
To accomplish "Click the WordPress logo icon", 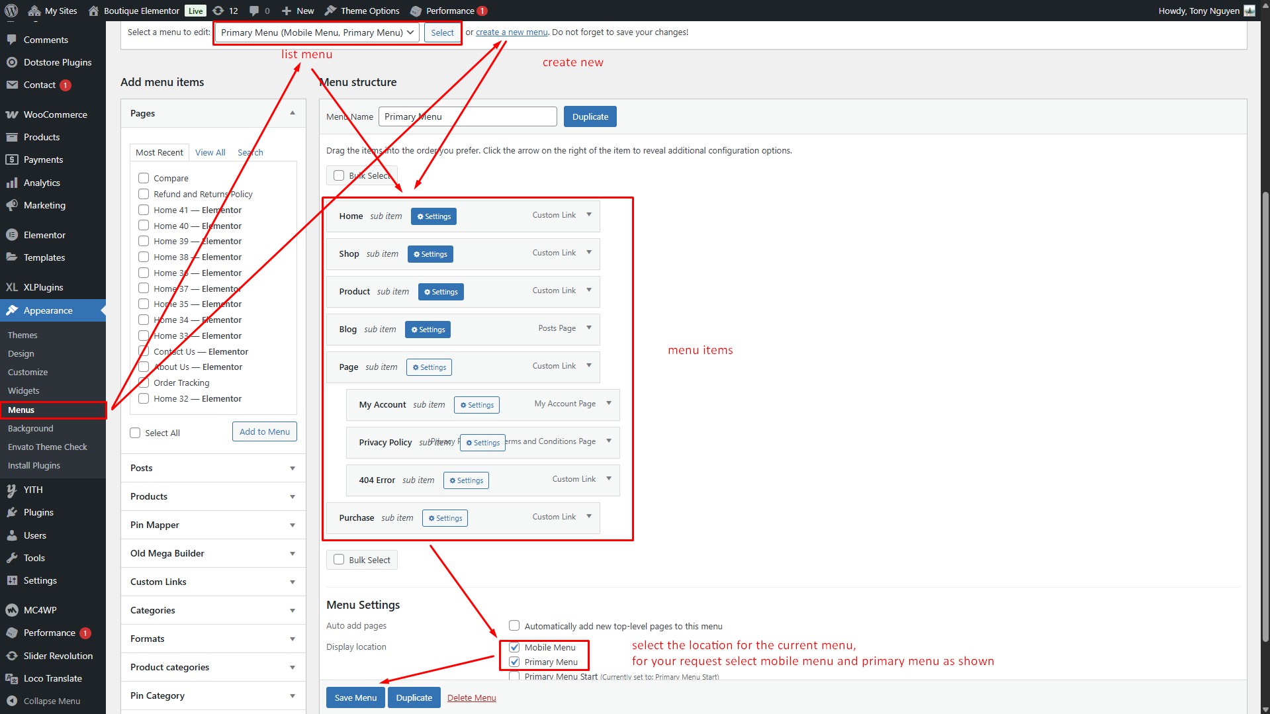I will coord(11,11).
